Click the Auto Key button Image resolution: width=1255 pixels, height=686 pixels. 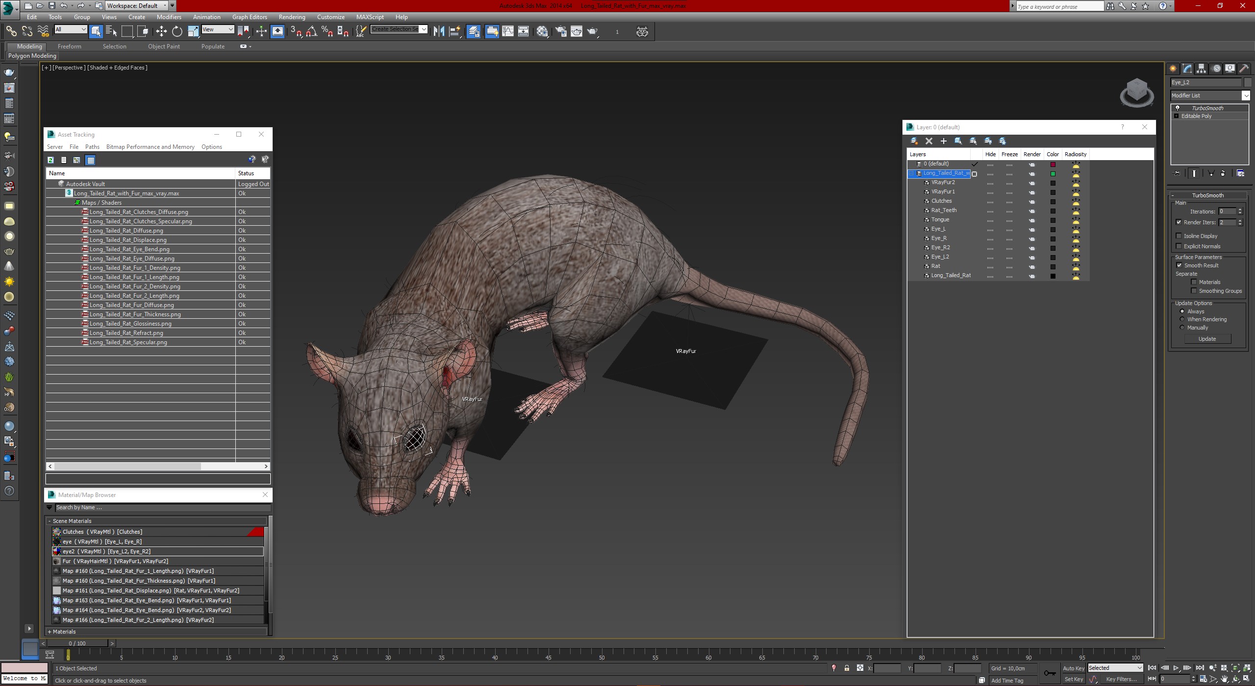point(1074,668)
